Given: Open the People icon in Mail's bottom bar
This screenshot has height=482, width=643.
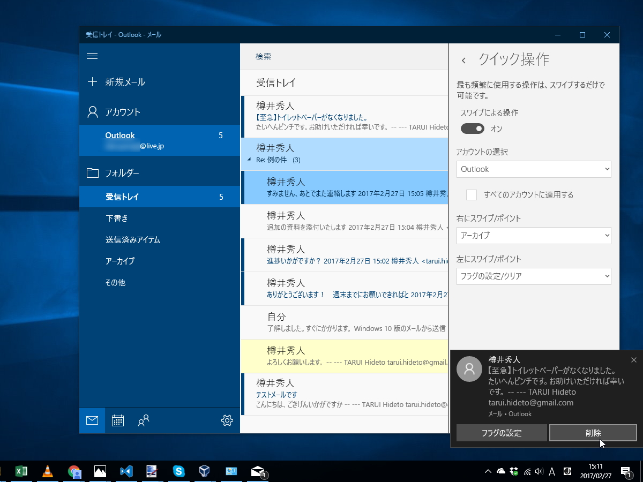Looking at the screenshot, I should (x=143, y=421).
